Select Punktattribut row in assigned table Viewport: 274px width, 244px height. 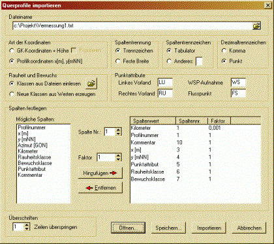195,164
